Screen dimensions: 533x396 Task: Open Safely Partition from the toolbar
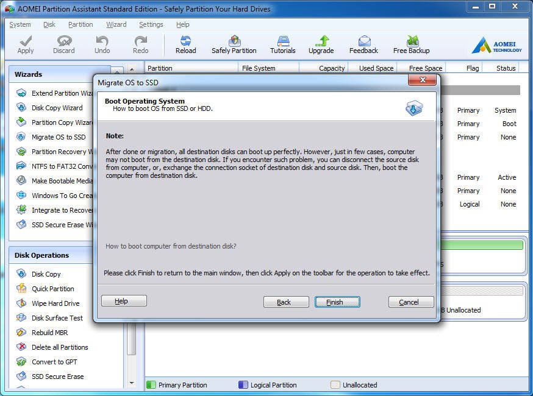(x=234, y=44)
